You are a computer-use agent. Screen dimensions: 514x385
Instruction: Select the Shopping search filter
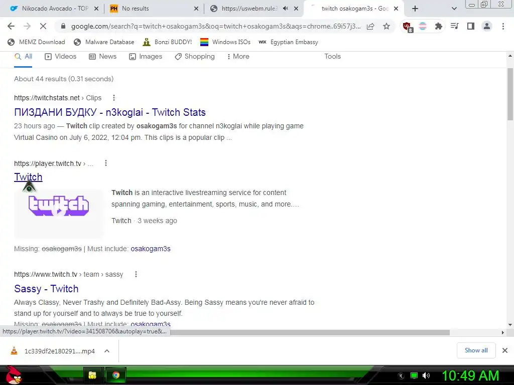[x=195, y=56]
